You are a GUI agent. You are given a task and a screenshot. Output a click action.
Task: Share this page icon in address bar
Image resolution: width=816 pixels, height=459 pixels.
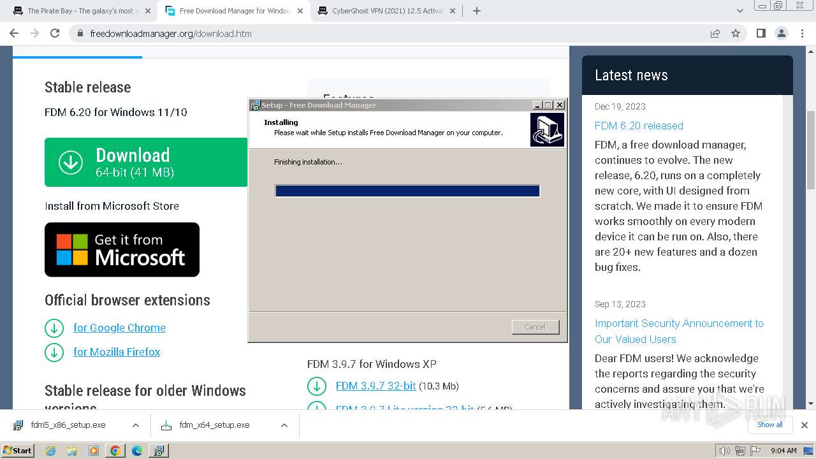[x=715, y=33]
